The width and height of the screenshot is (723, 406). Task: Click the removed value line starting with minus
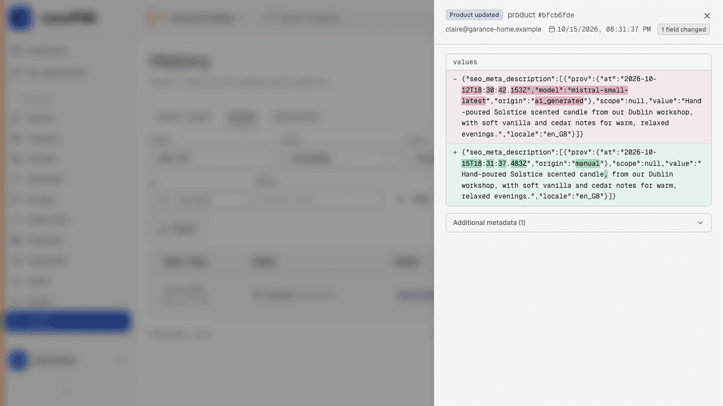click(578, 107)
